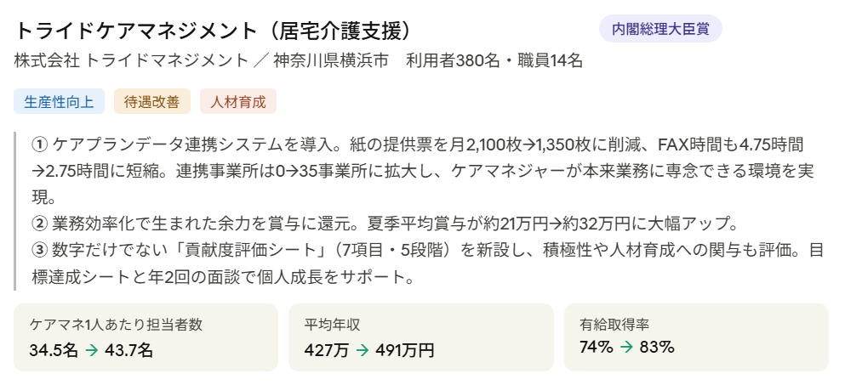Click the green arrow in the 平均年収 card
The height and width of the screenshot is (385, 845).
[x=360, y=349]
